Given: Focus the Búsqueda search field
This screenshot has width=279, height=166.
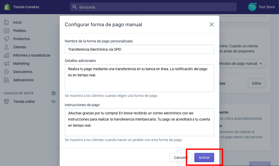Looking at the screenshot, I should (153, 7).
